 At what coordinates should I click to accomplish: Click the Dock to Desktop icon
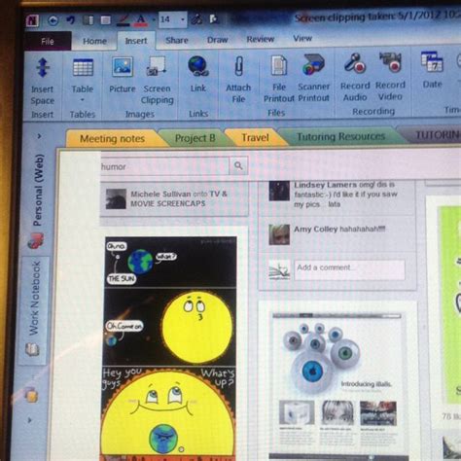coord(88,20)
